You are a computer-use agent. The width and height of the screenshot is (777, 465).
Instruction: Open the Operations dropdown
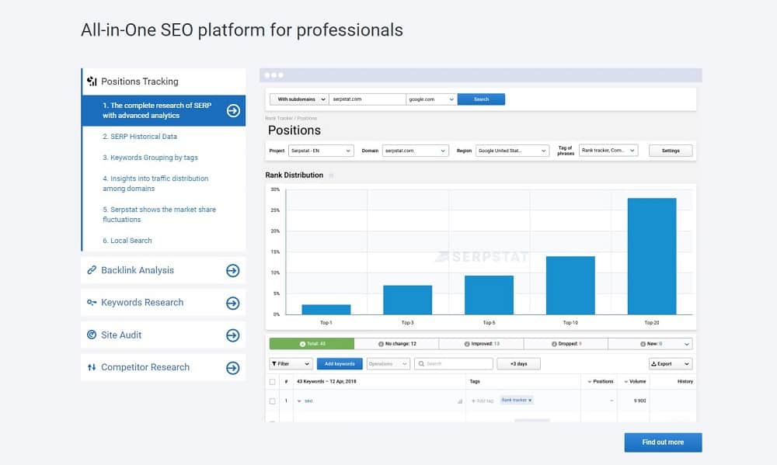[388, 363]
